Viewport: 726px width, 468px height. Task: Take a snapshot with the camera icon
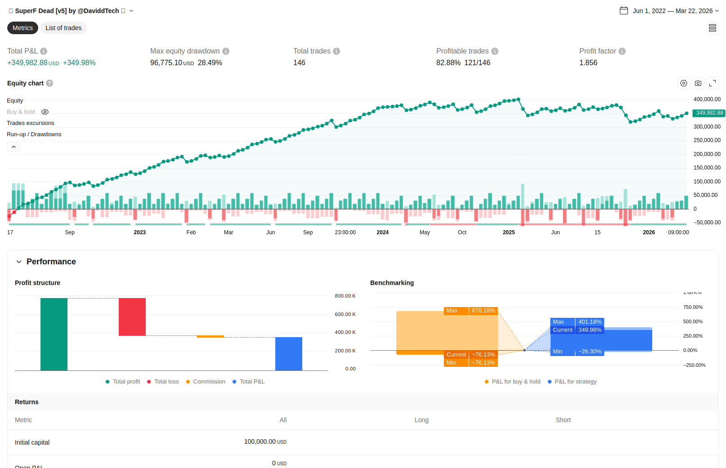click(698, 83)
